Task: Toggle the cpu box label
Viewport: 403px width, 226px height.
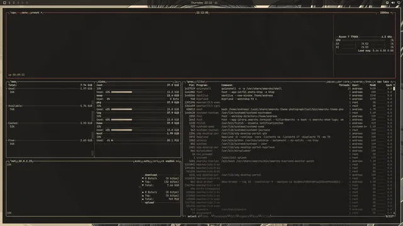Action: point(13,13)
